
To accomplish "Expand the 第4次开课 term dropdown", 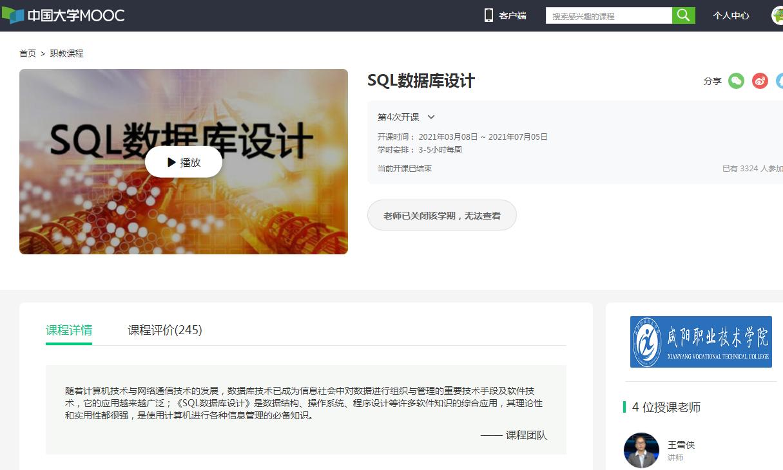I will pyautogui.click(x=399, y=117).
